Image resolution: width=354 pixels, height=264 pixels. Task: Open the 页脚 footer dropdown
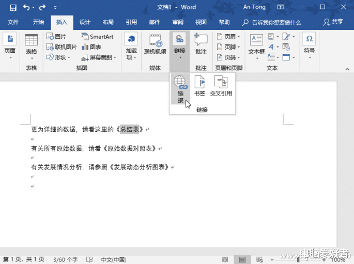(x=228, y=47)
